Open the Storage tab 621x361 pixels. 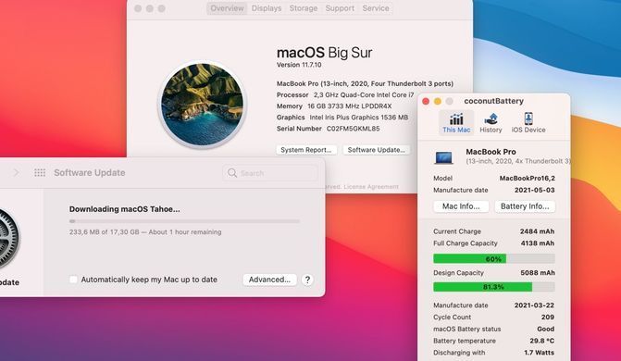(304, 8)
